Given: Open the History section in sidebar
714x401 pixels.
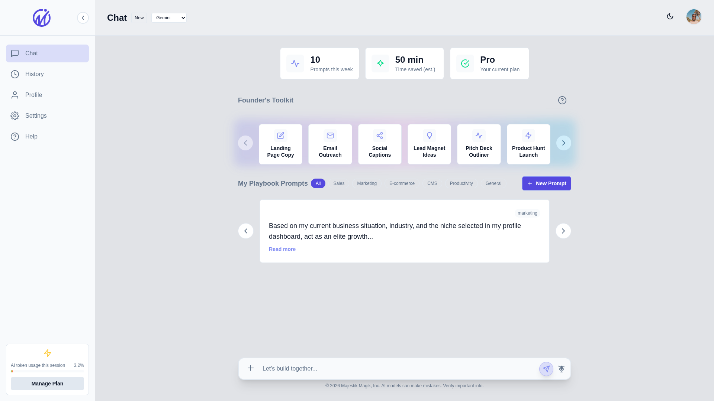Looking at the screenshot, I should [47, 74].
